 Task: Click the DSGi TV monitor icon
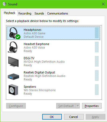(13, 62)
